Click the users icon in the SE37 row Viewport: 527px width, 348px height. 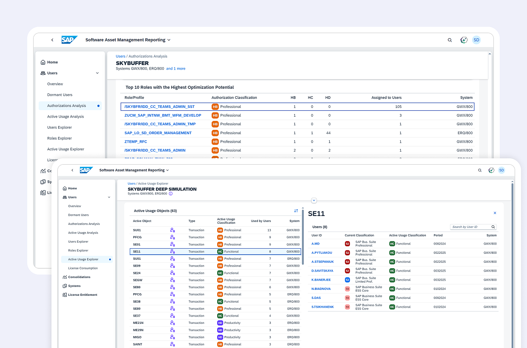(173, 316)
